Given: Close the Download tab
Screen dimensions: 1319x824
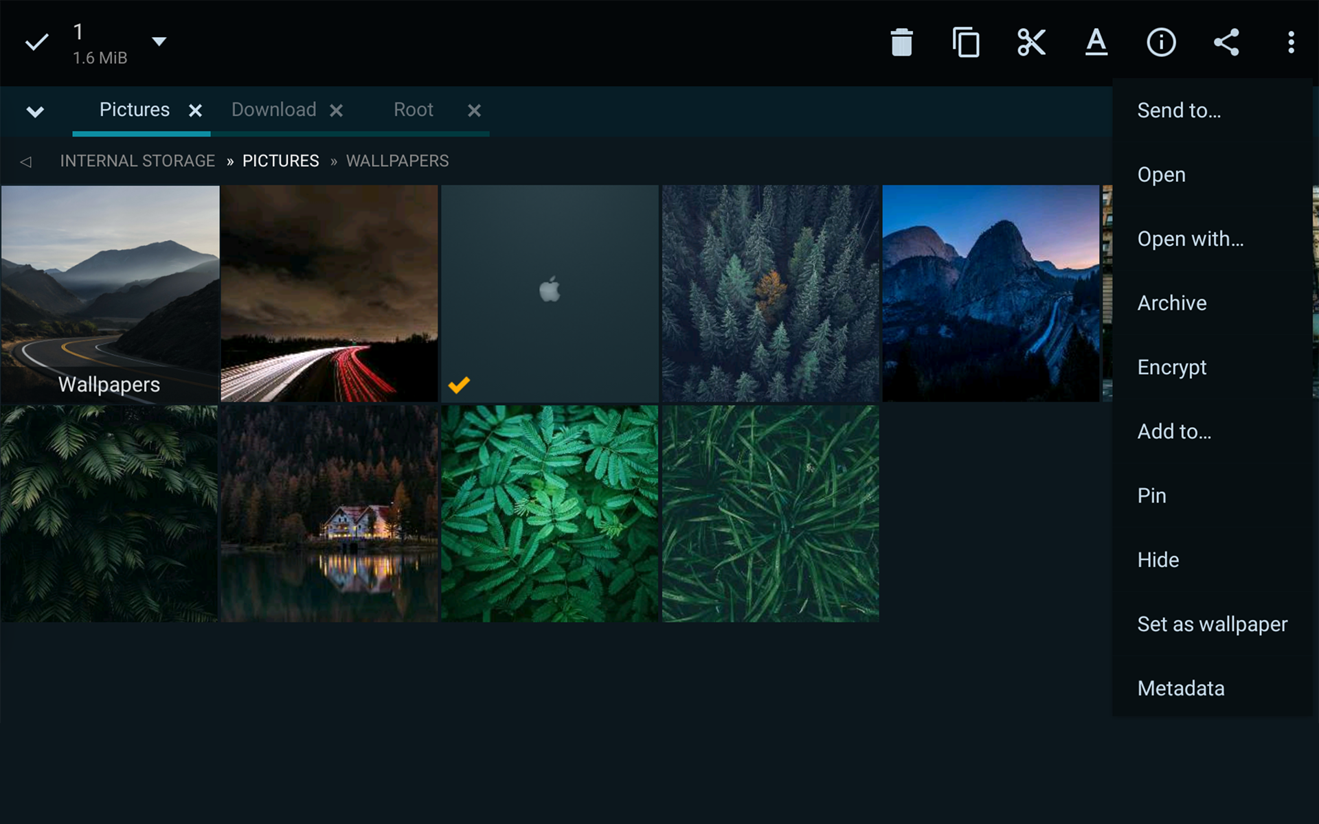Looking at the screenshot, I should coord(336,111).
